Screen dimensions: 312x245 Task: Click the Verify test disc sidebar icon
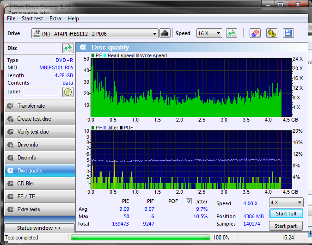click(10, 132)
